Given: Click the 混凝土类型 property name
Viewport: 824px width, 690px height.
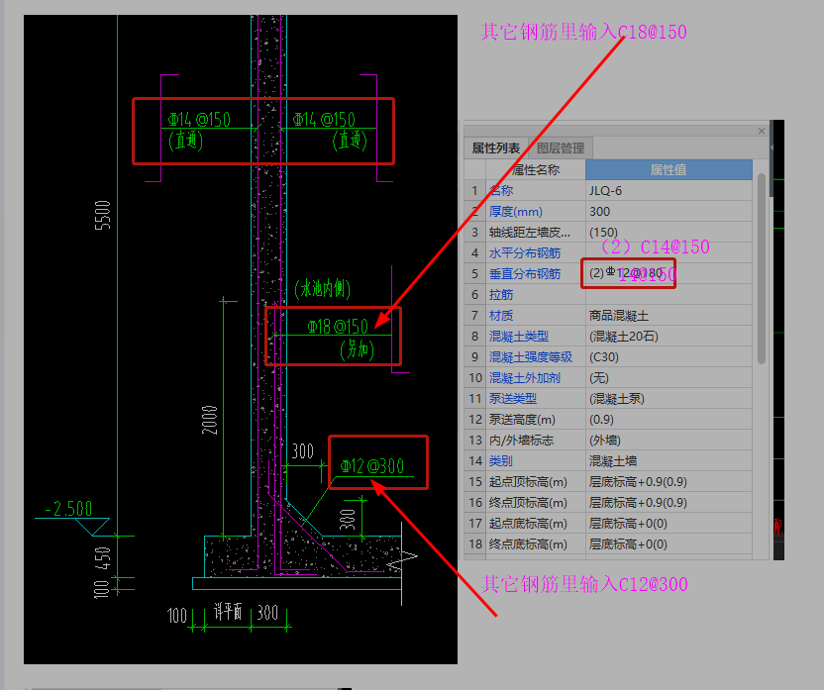Looking at the screenshot, I should coord(519,336).
